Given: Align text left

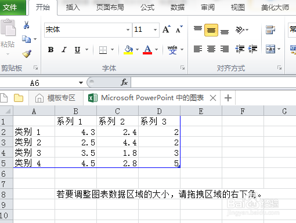Looking at the screenshot, I should click(198, 49).
